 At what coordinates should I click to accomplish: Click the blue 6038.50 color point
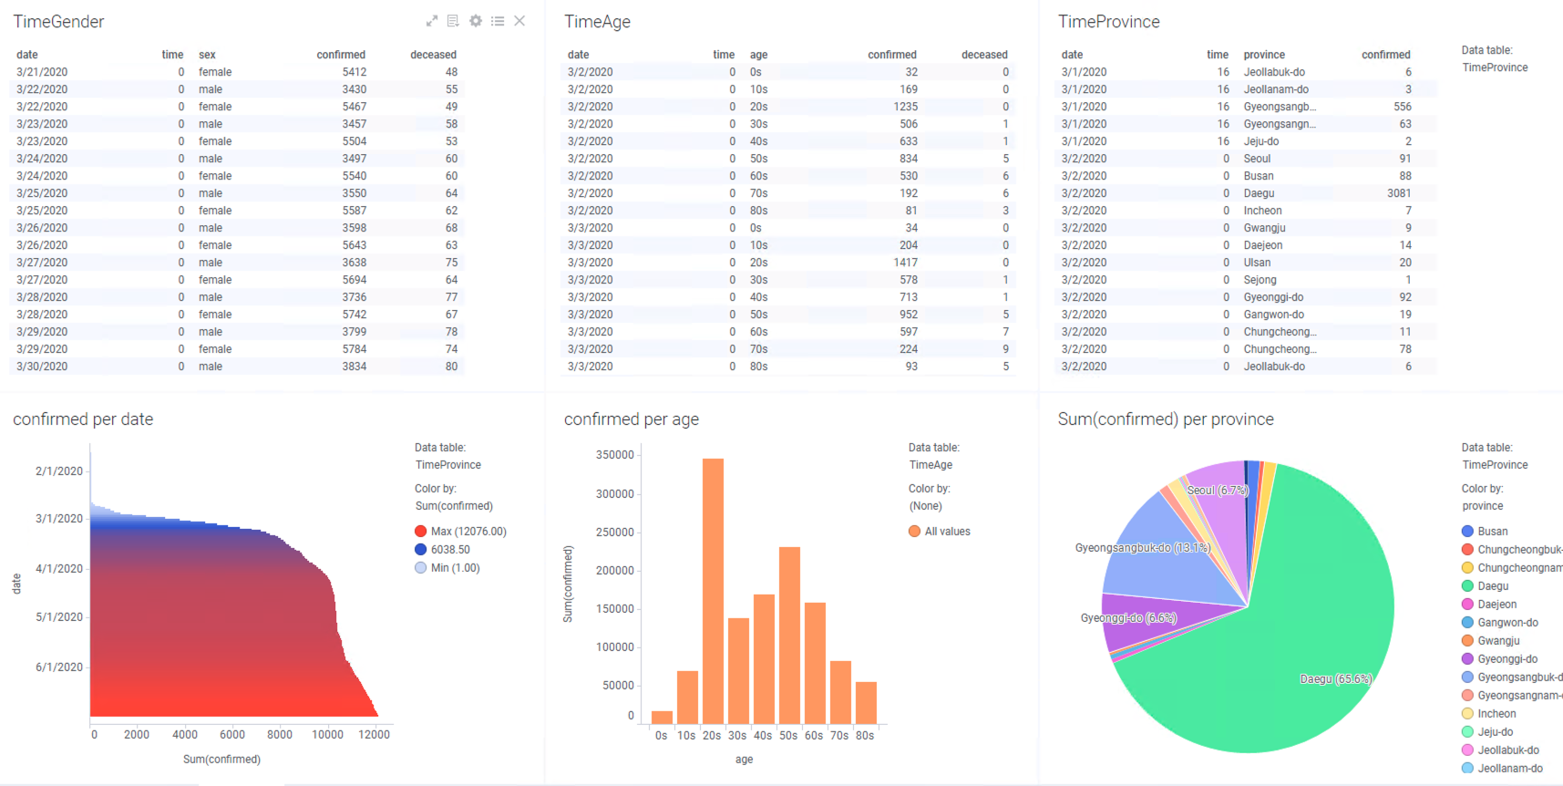tap(420, 550)
